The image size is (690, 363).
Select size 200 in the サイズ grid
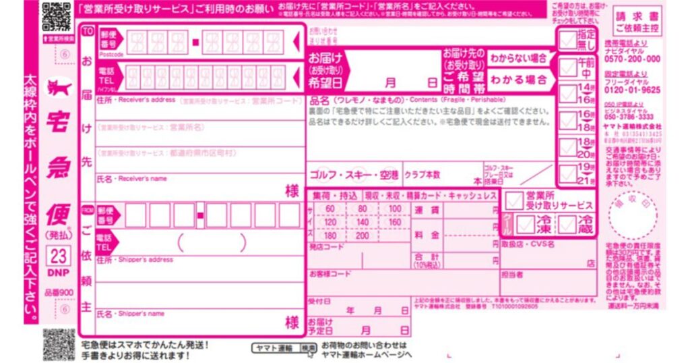pyautogui.click(x=362, y=235)
